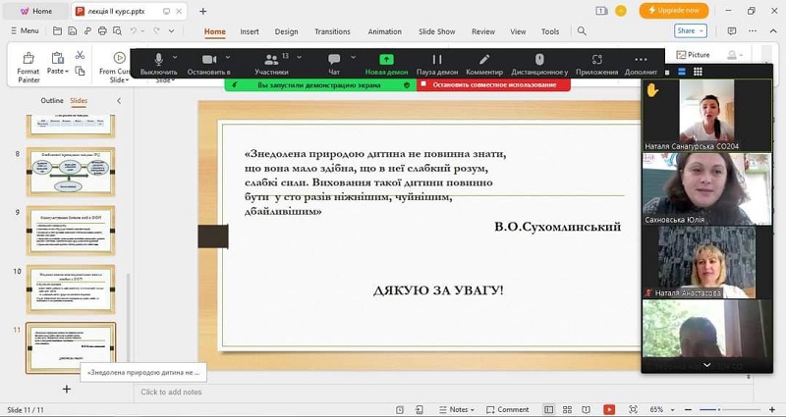
Task: Click the green Новая демон share icon
Action: (386, 60)
